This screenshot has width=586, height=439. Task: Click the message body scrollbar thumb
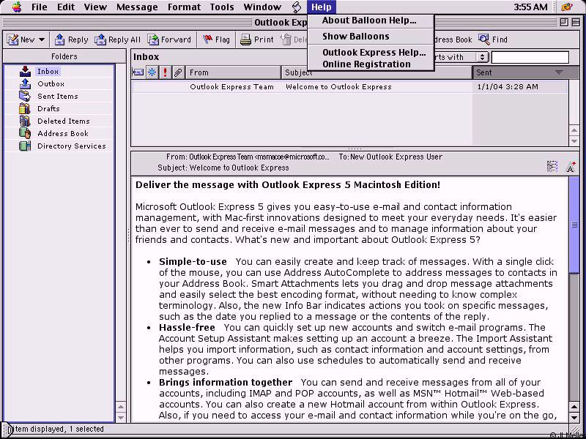574,225
